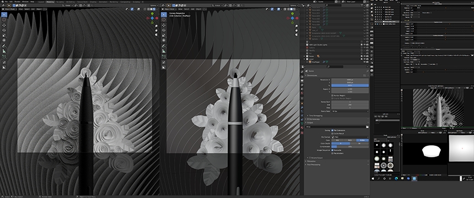Open the Modifiers wrench properties tab
This screenshot has width=474, height=198.
coord(301,107)
